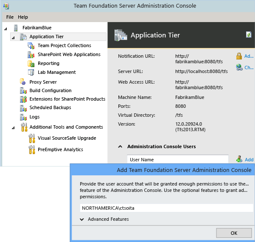255x242 pixels.
Task: Collapse the Additional Tools and Components node
Action: (13, 128)
